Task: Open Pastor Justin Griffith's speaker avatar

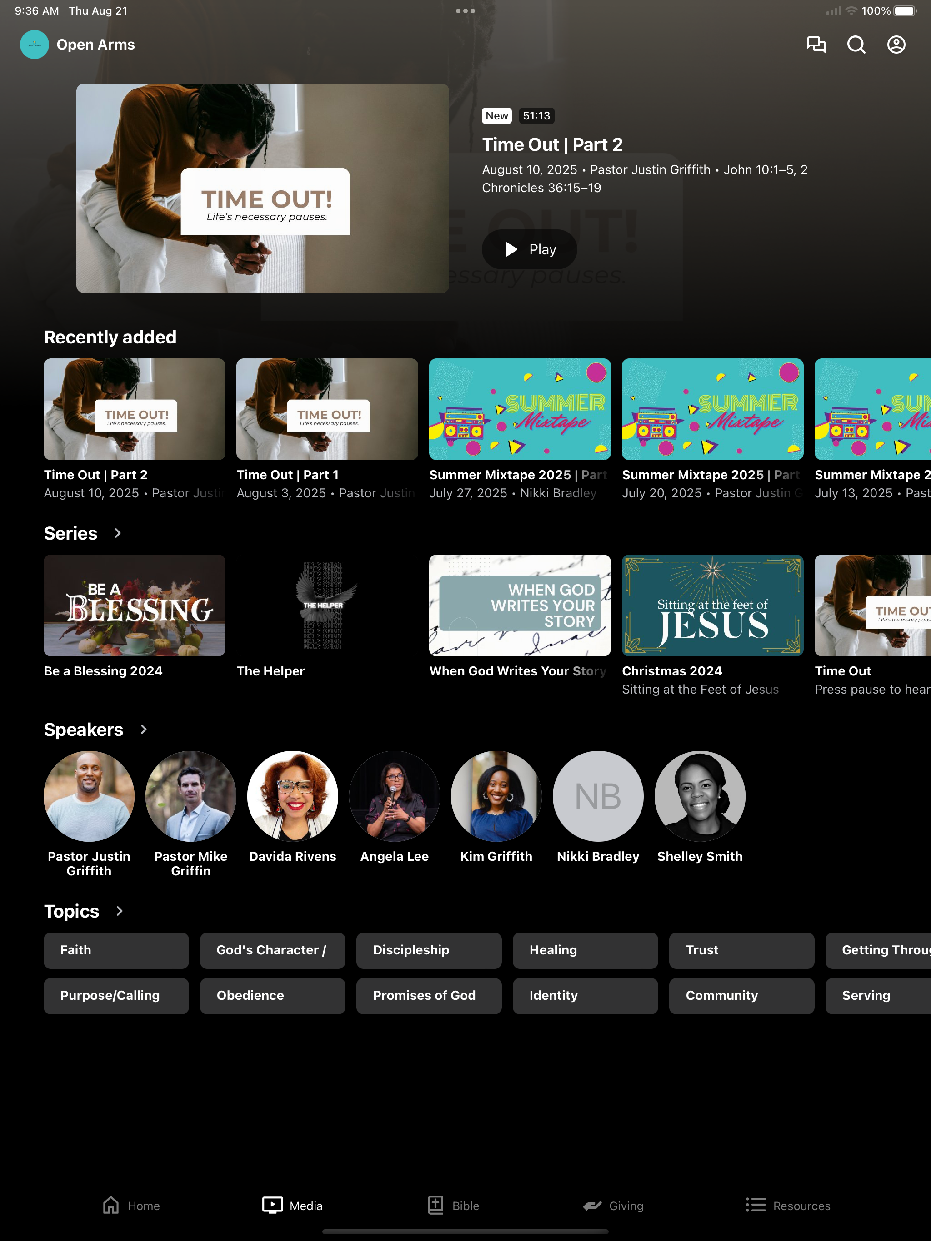Action: [89, 796]
